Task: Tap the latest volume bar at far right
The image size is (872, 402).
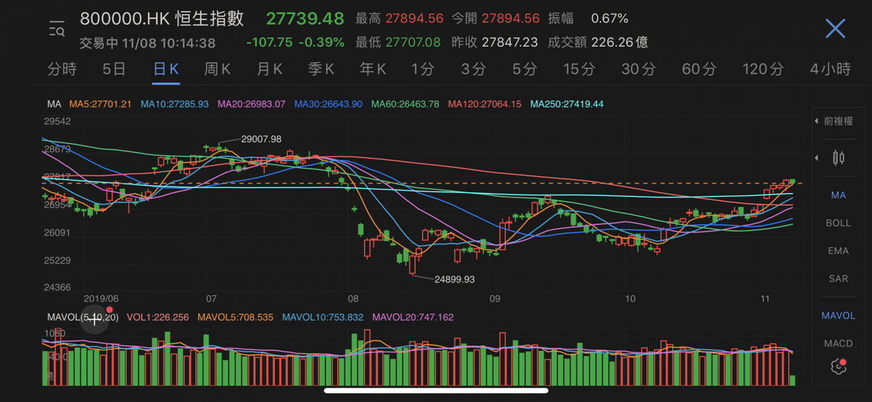Action: coord(792,380)
